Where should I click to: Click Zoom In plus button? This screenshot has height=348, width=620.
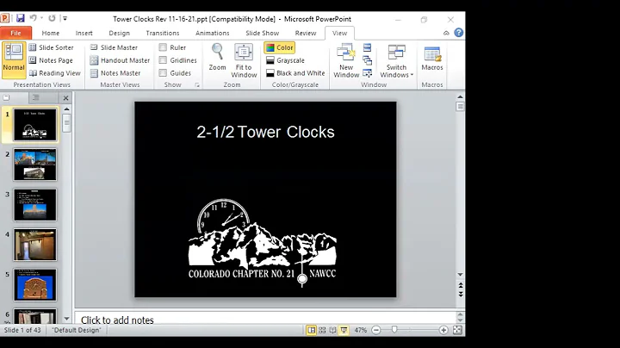tap(443, 330)
